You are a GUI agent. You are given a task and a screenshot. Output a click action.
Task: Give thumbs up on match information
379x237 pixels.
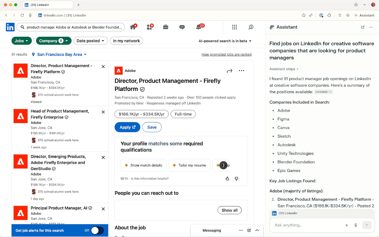[x=227, y=179]
